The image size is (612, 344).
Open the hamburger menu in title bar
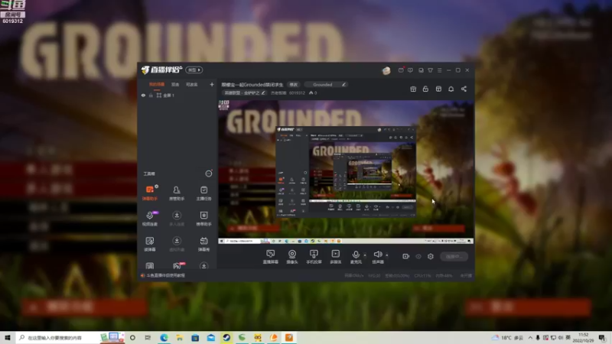439,70
